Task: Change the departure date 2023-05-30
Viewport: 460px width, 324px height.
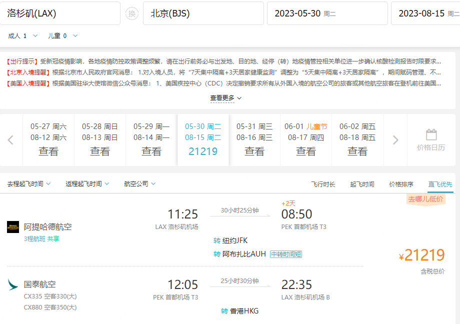Action: (x=327, y=13)
